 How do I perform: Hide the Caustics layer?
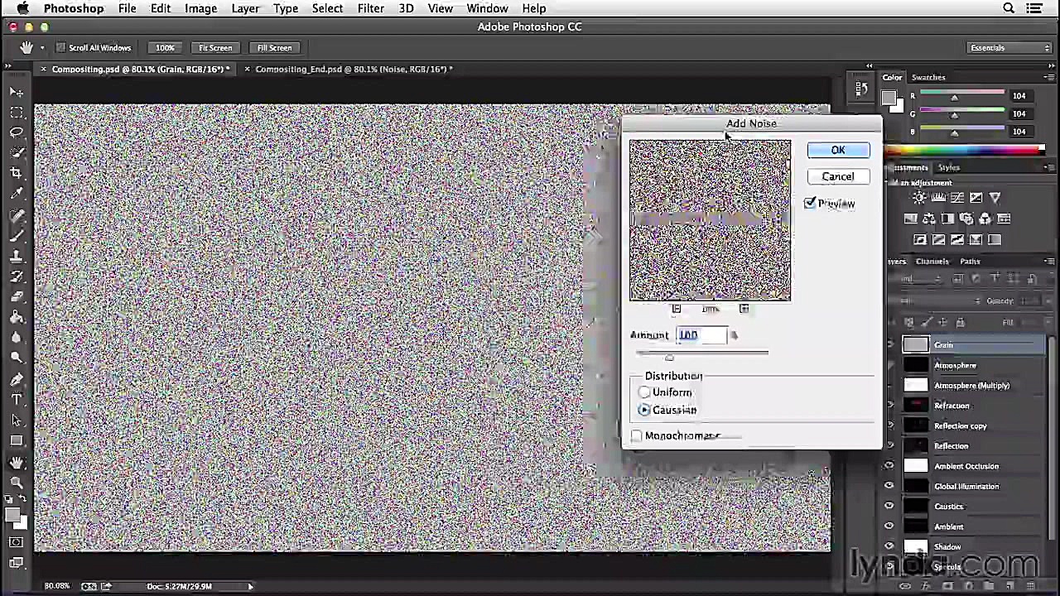click(x=889, y=506)
